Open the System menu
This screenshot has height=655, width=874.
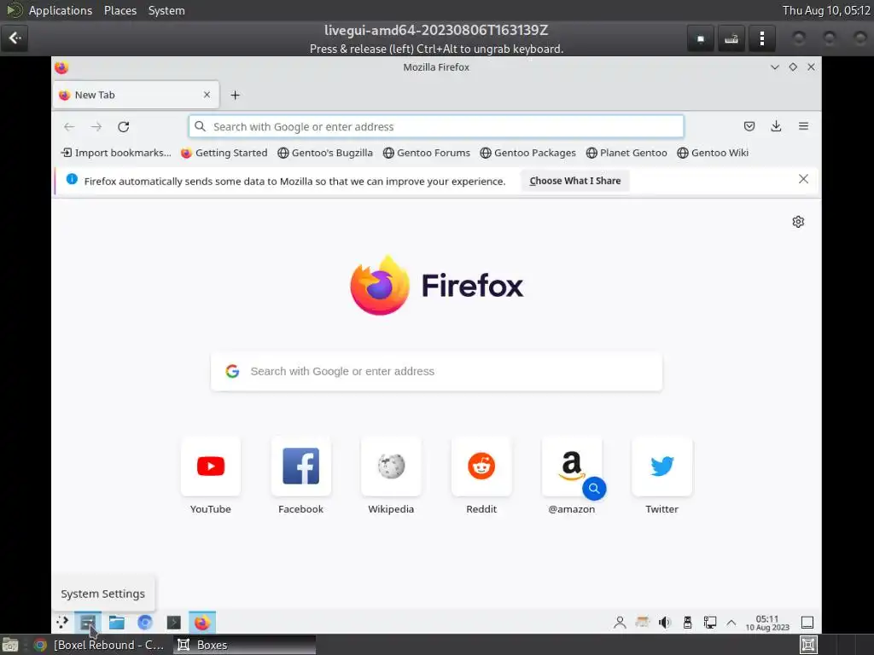166,10
